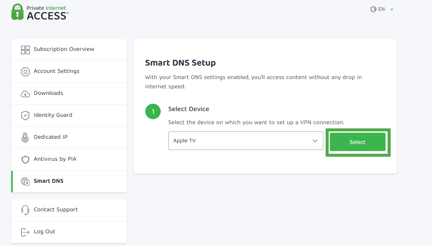432x246 pixels.
Task: Open Subscription Overview page
Action: coord(69,50)
